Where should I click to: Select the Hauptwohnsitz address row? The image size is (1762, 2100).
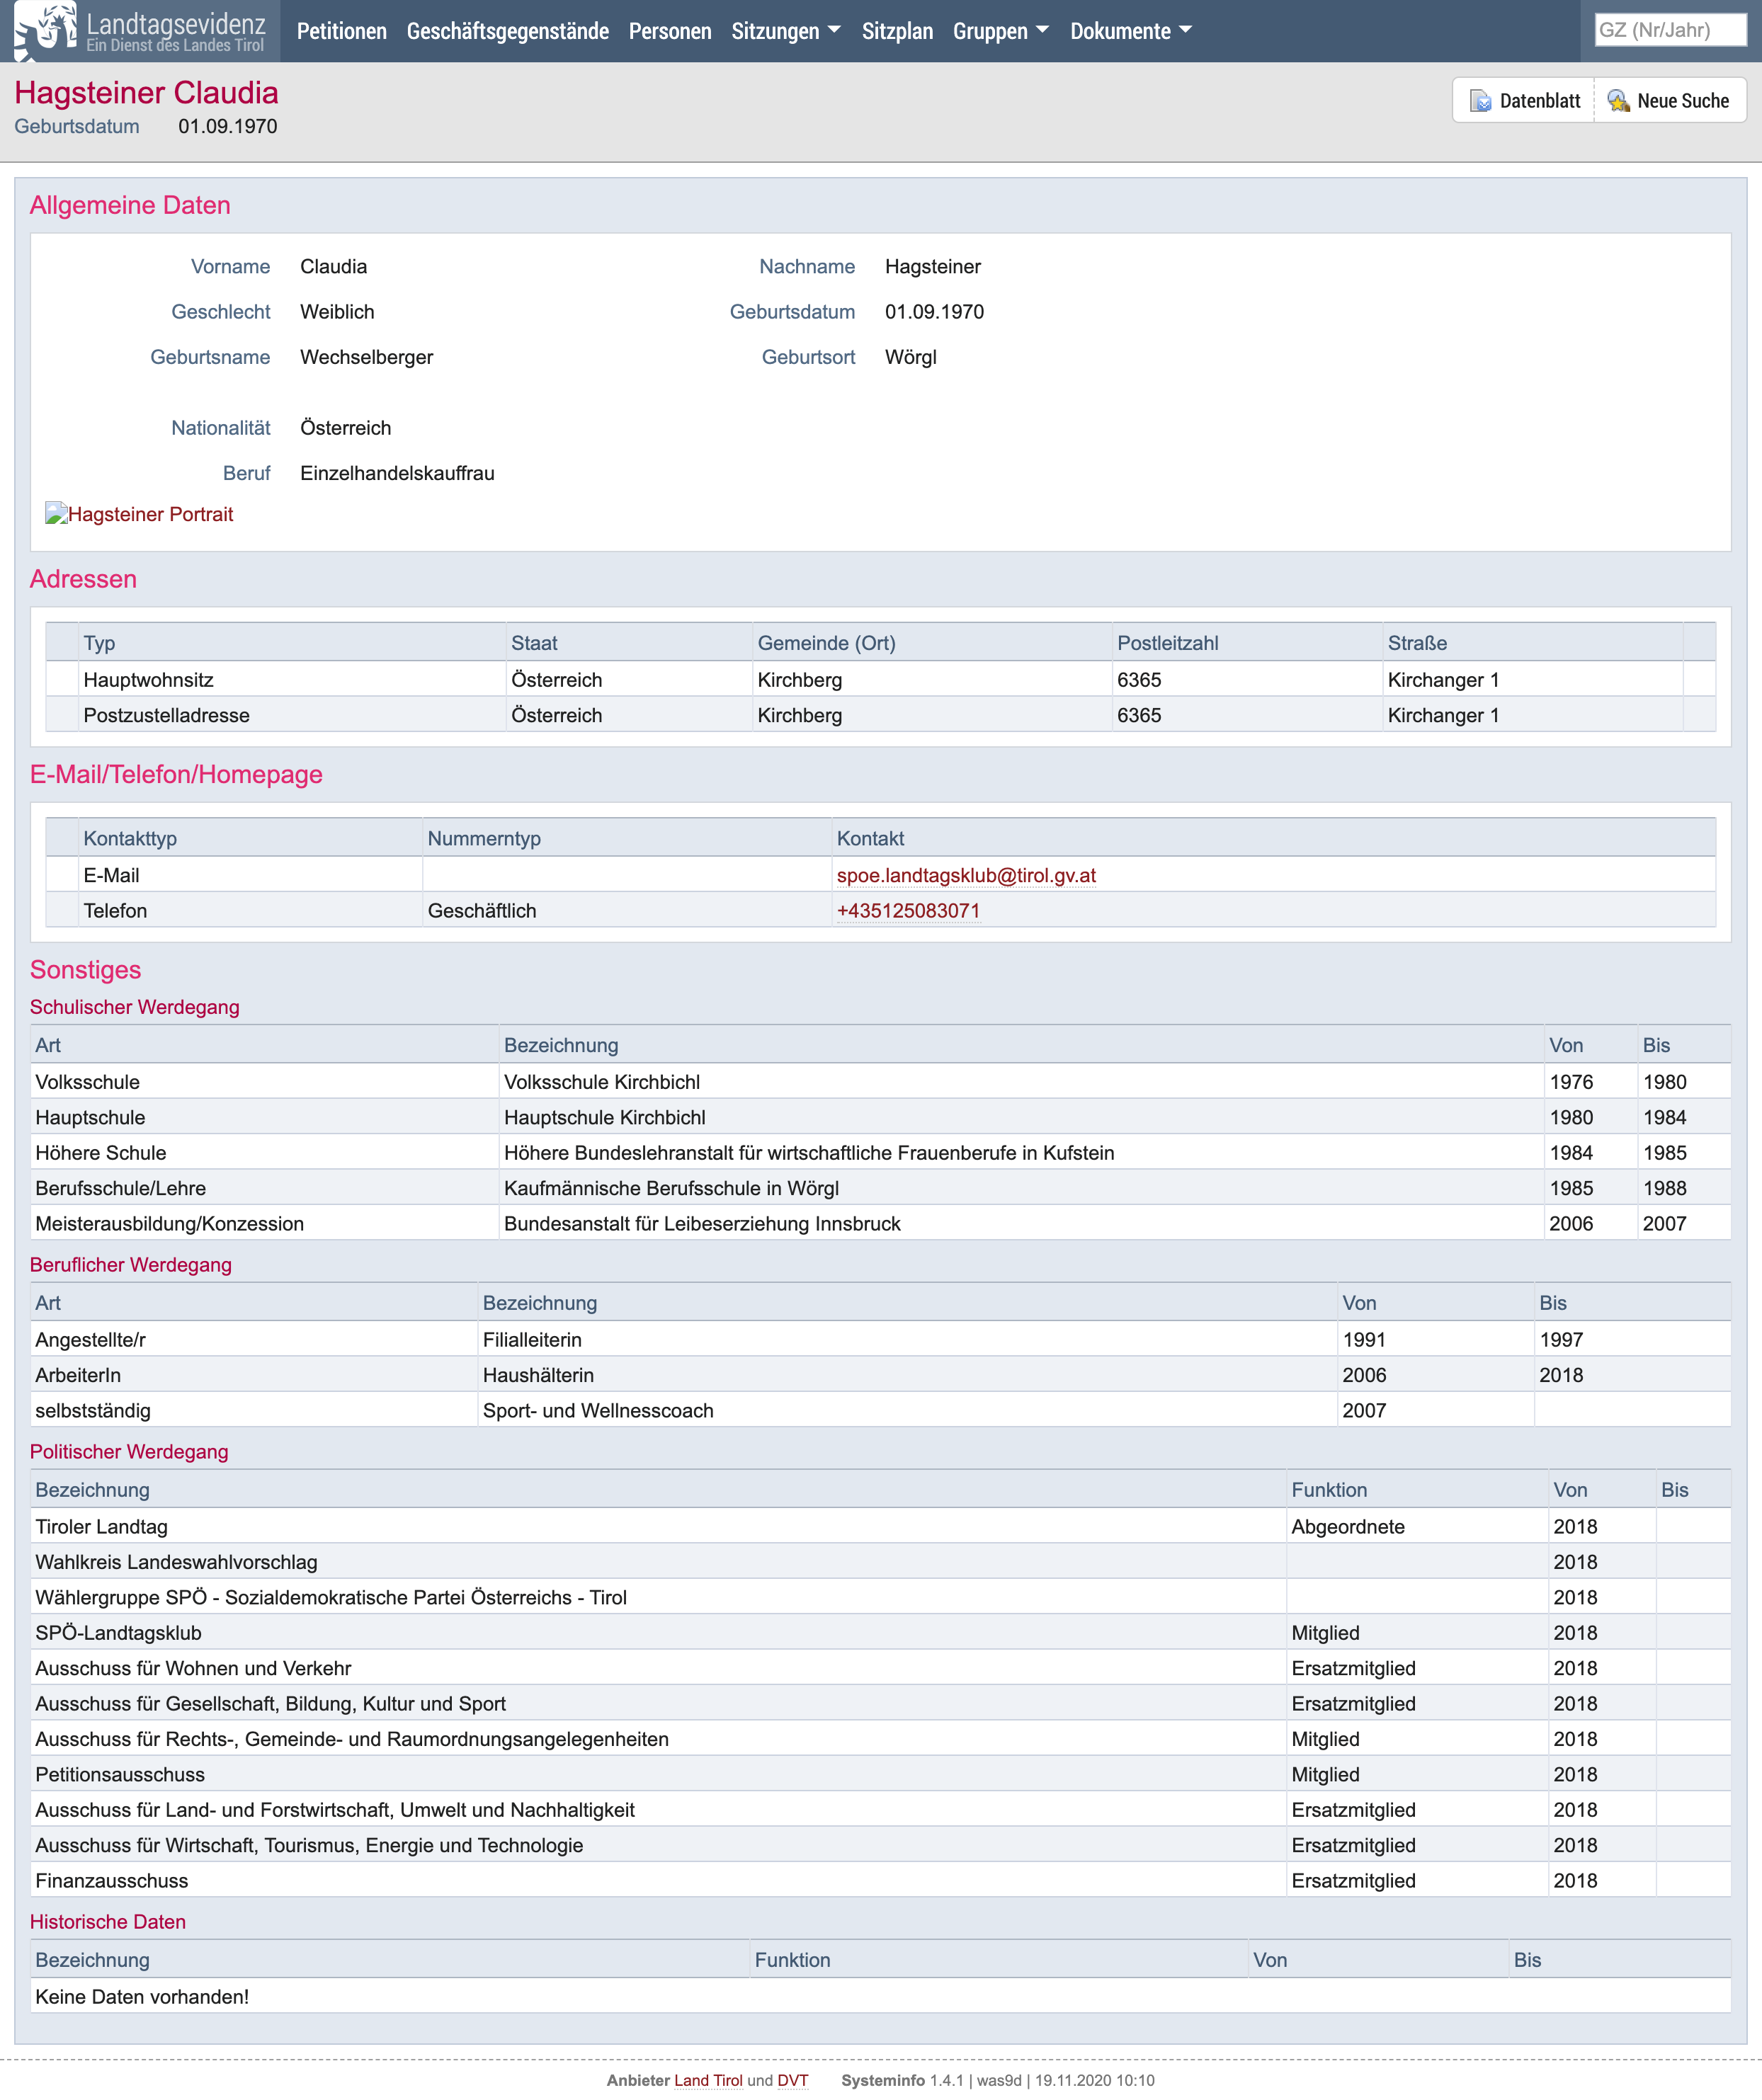tap(880, 680)
